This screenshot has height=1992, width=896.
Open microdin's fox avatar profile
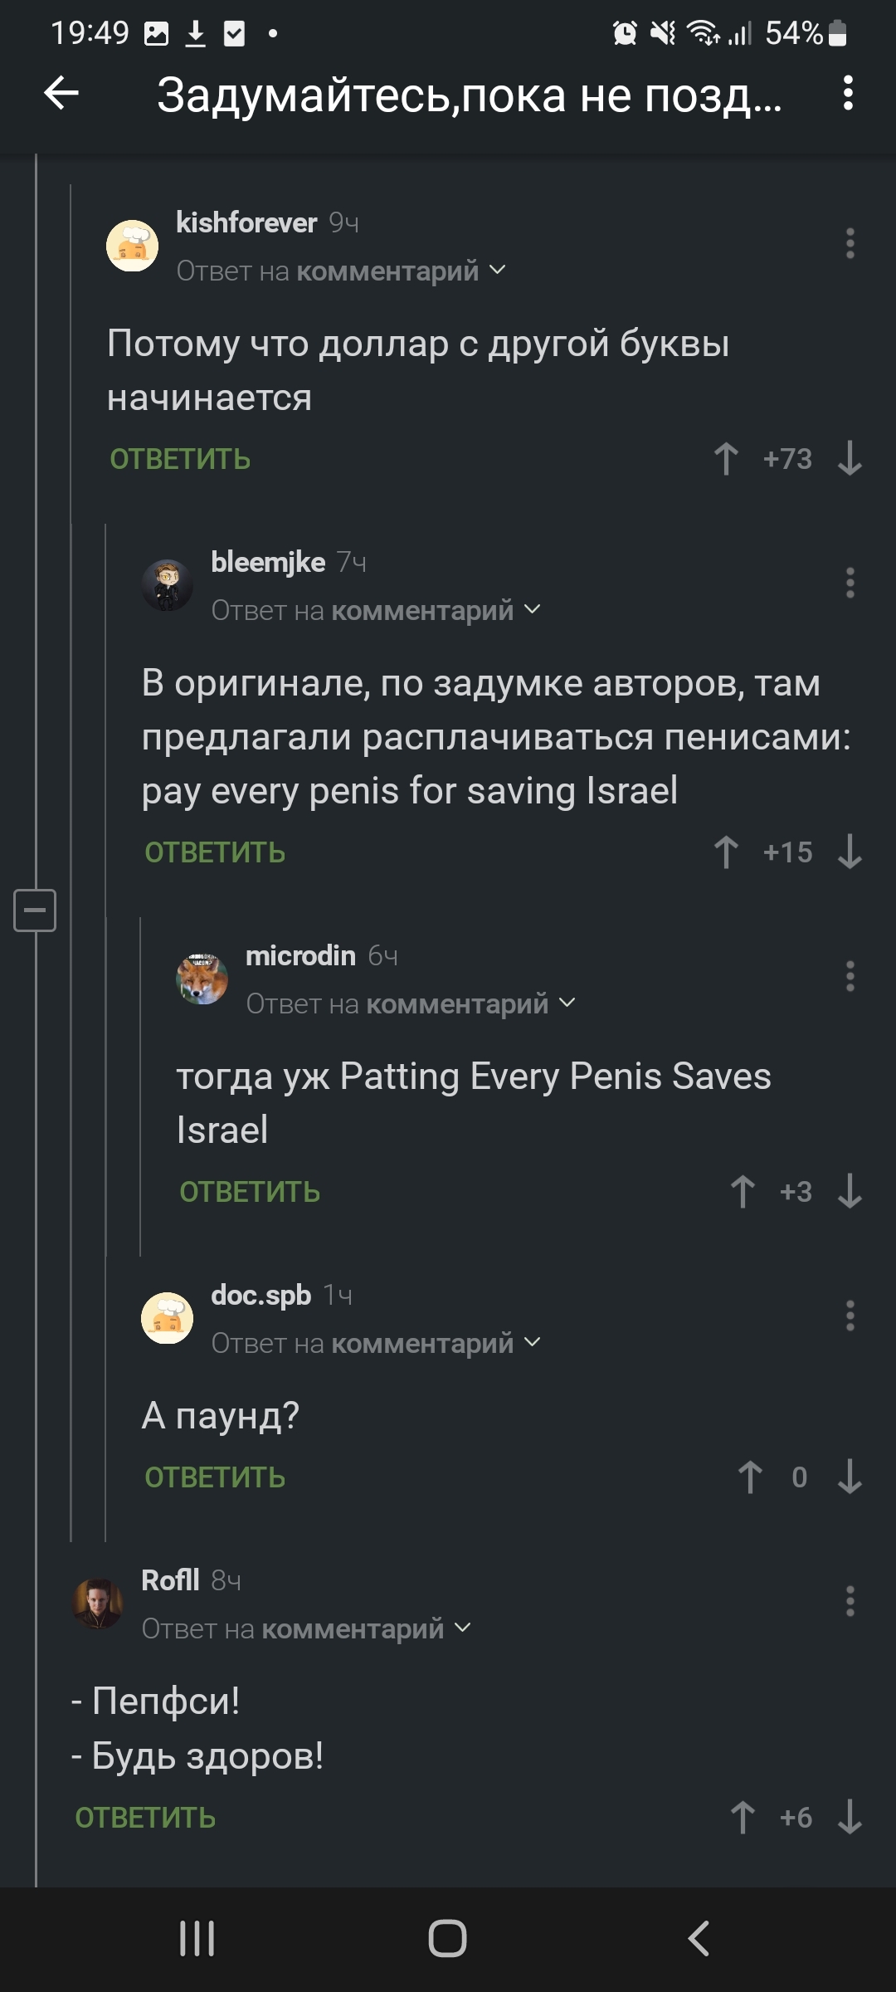pyautogui.click(x=202, y=979)
